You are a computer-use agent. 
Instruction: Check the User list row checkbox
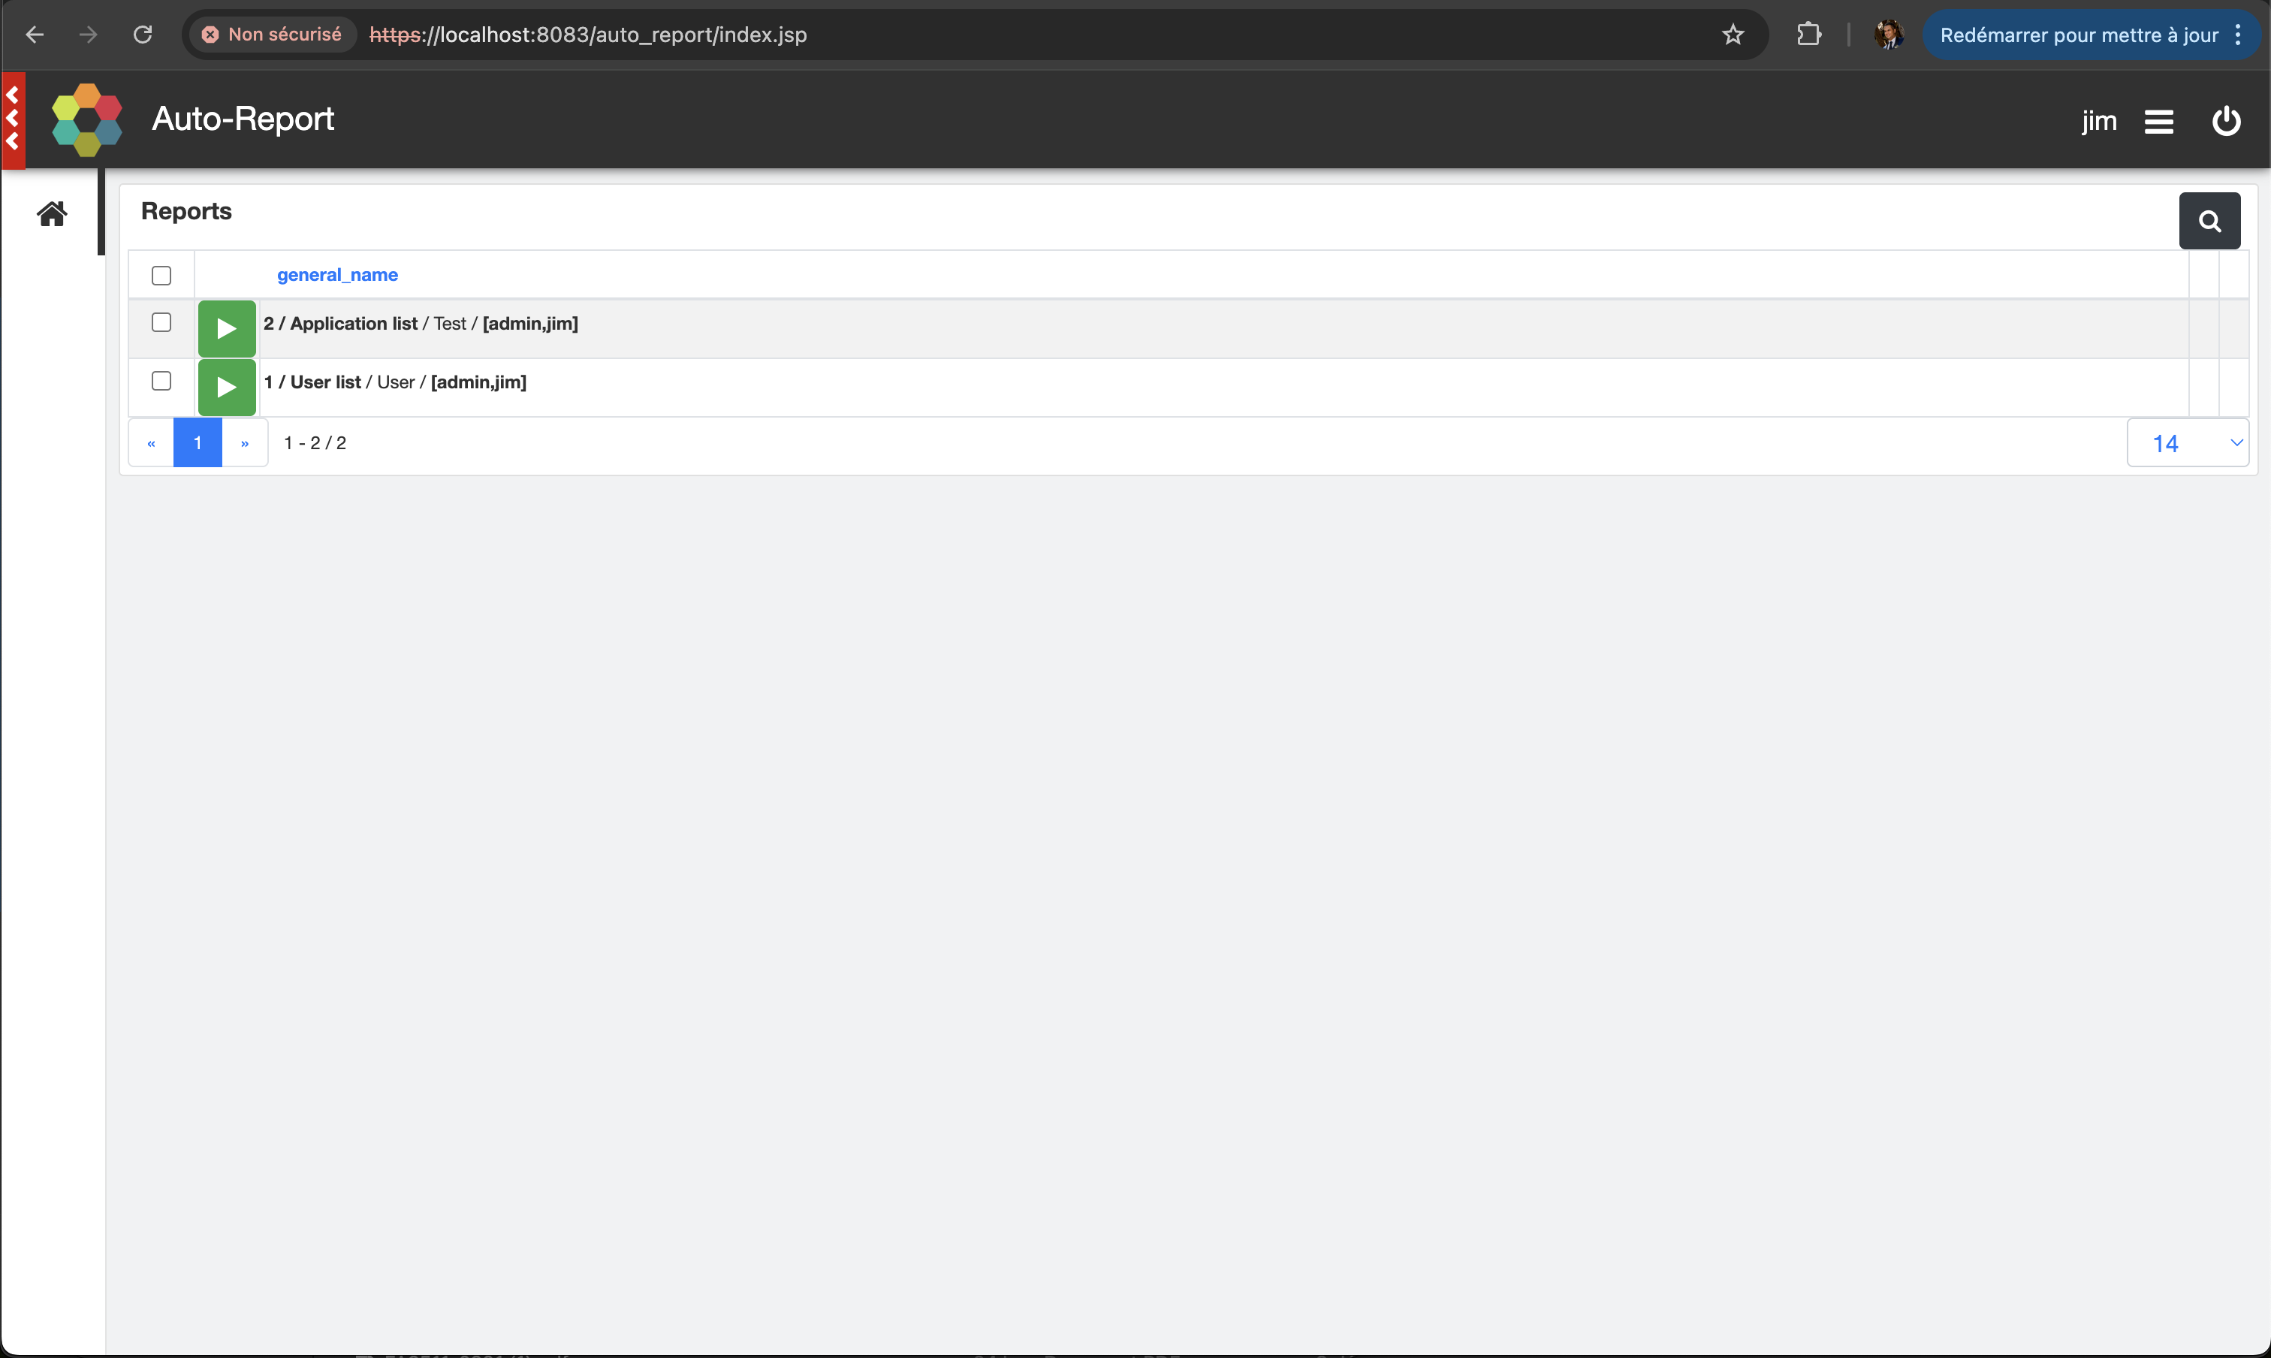161,381
